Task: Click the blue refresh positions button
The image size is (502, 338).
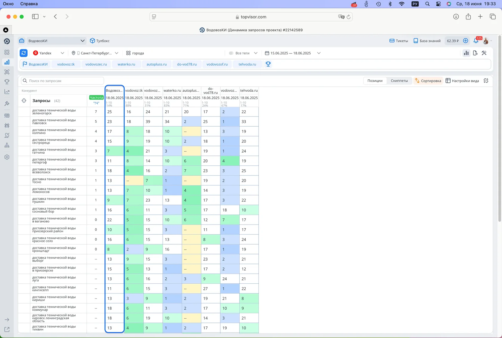Action: (x=24, y=53)
